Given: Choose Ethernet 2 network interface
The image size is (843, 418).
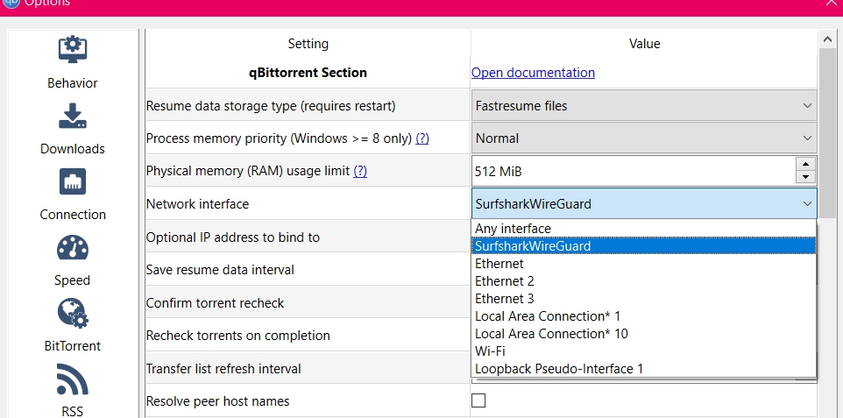Looking at the screenshot, I should coord(504,281).
